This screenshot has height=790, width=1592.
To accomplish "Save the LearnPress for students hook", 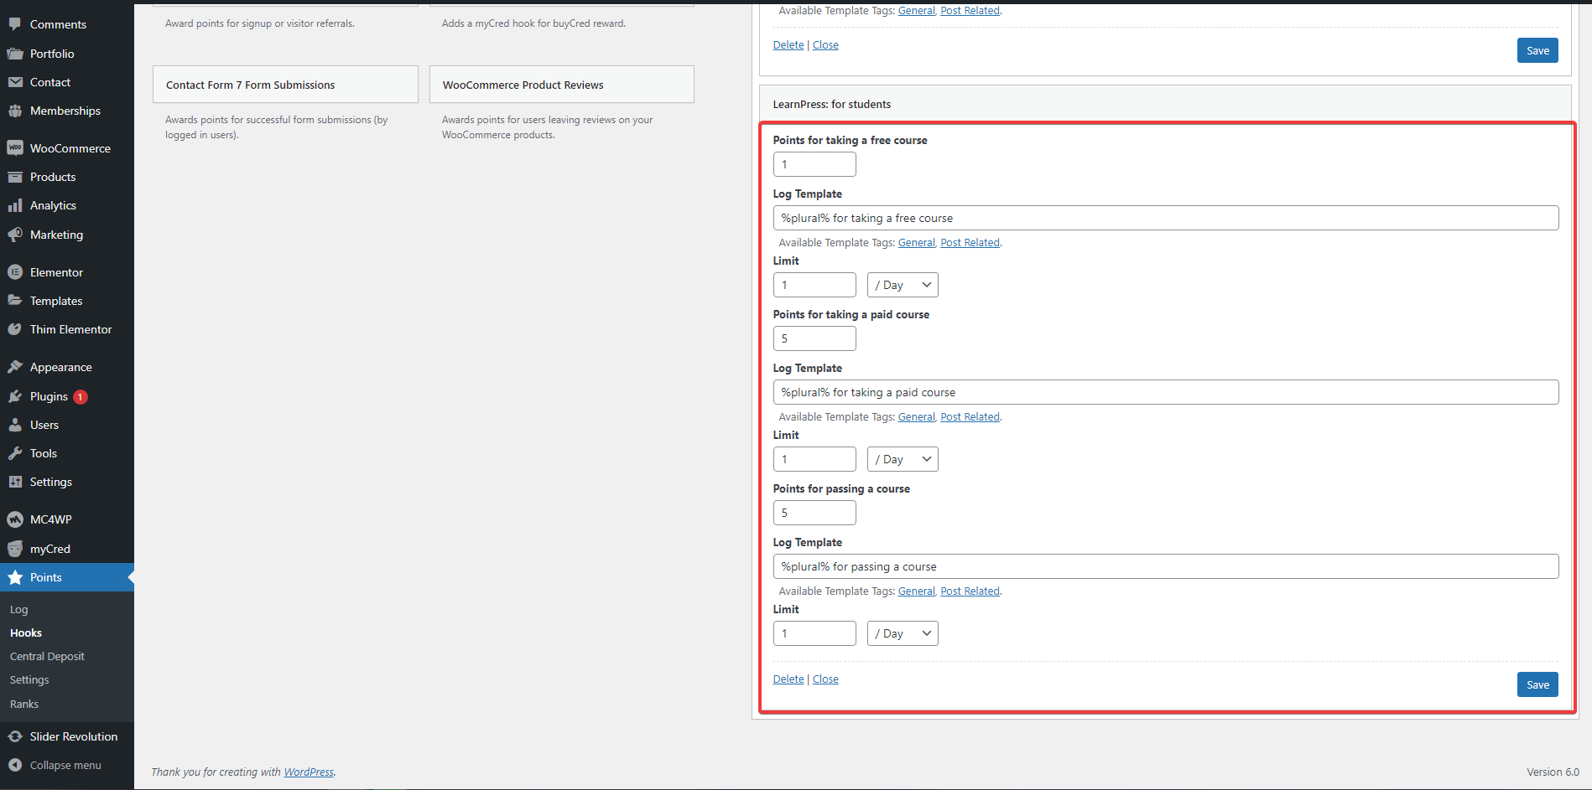I will (x=1537, y=684).
